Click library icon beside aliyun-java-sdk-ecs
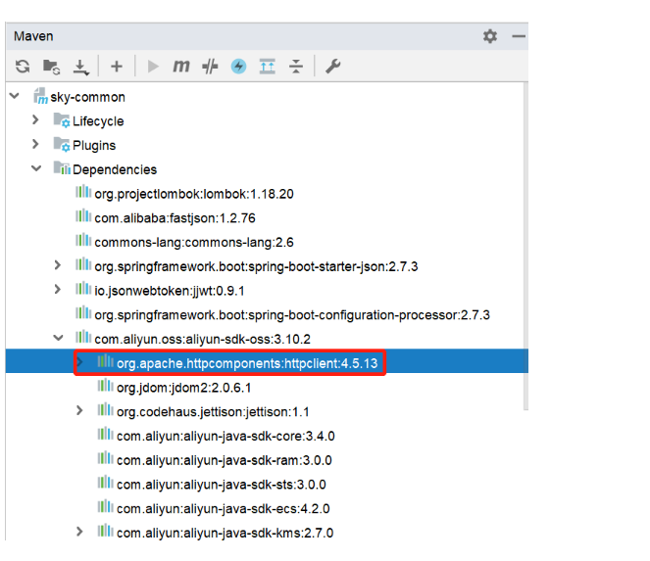This screenshot has width=650, height=561. pos(105,506)
